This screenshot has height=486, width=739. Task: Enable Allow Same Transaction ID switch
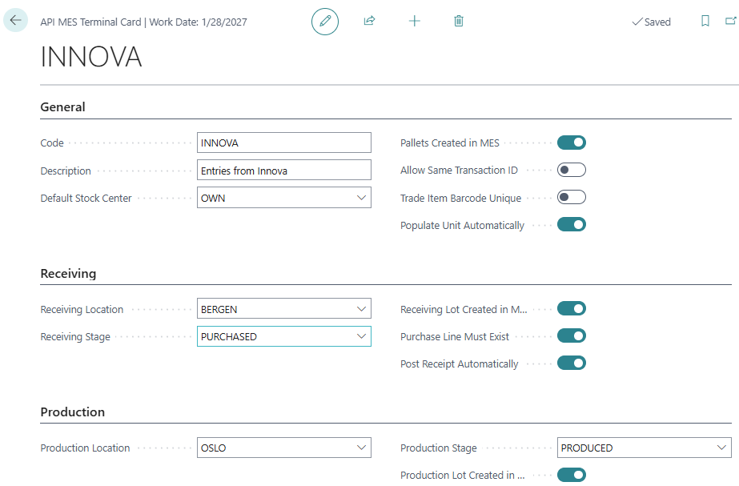point(571,170)
